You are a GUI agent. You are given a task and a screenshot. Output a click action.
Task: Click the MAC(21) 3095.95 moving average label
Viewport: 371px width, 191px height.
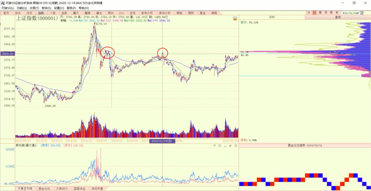point(112,21)
